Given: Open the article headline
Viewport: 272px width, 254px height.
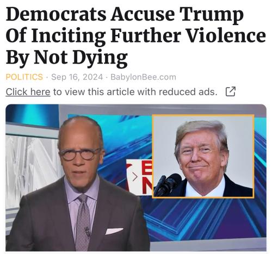Looking at the screenshot, I should coord(135,36).
